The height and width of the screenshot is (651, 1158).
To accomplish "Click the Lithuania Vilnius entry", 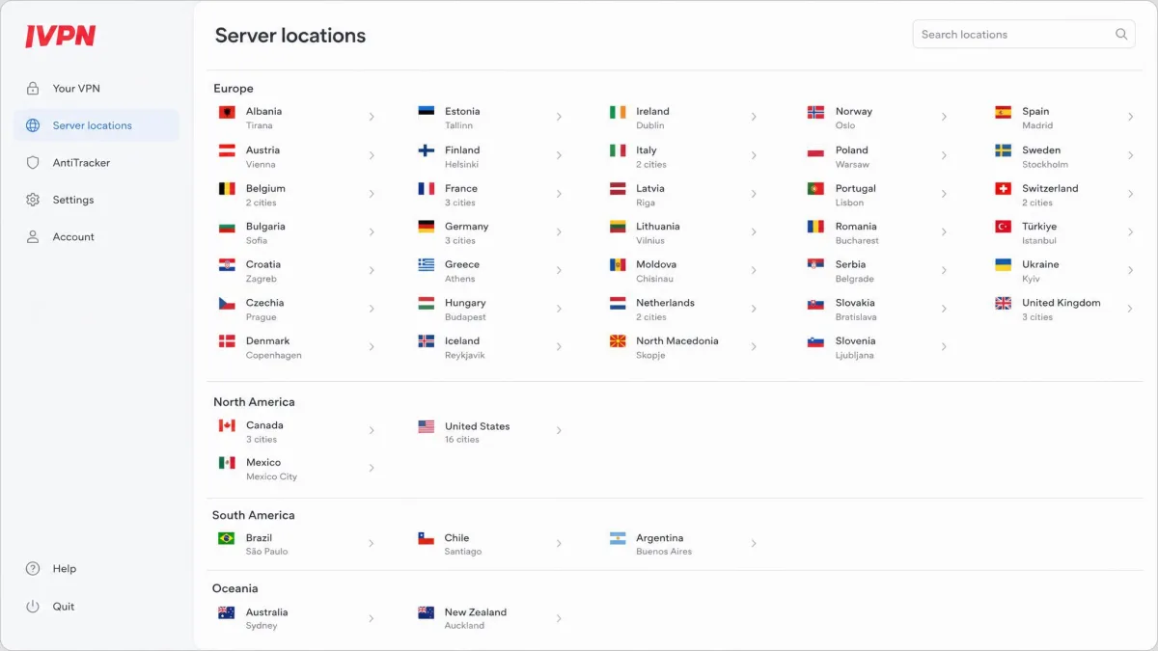I will [683, 232].
